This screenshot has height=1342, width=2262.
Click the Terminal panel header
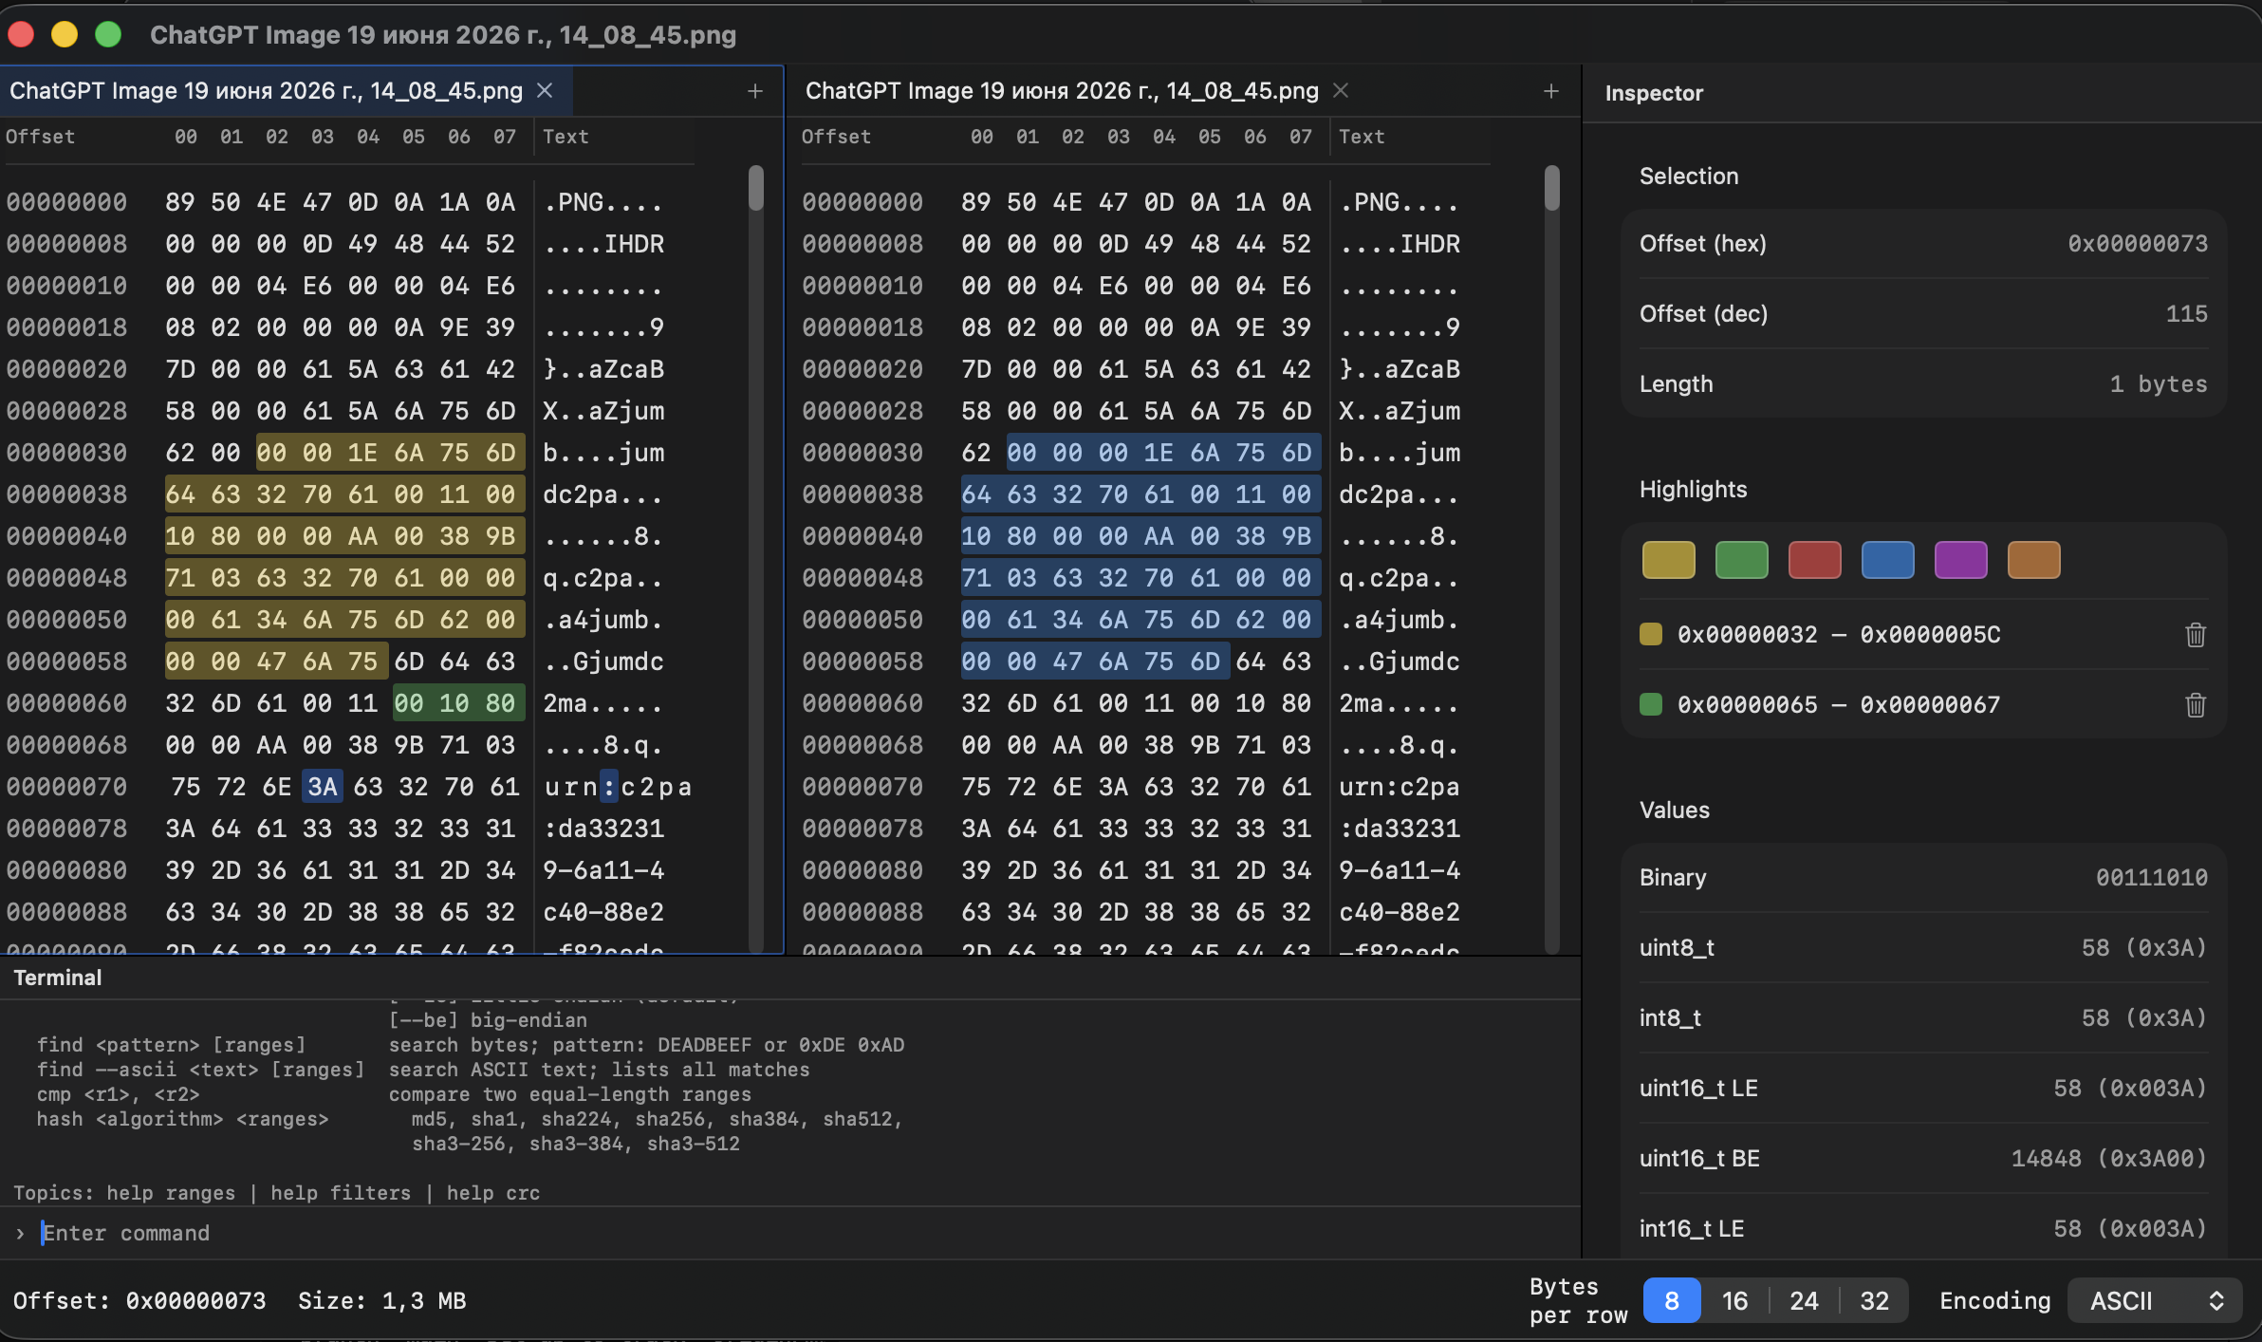click(x=57, y=978)
